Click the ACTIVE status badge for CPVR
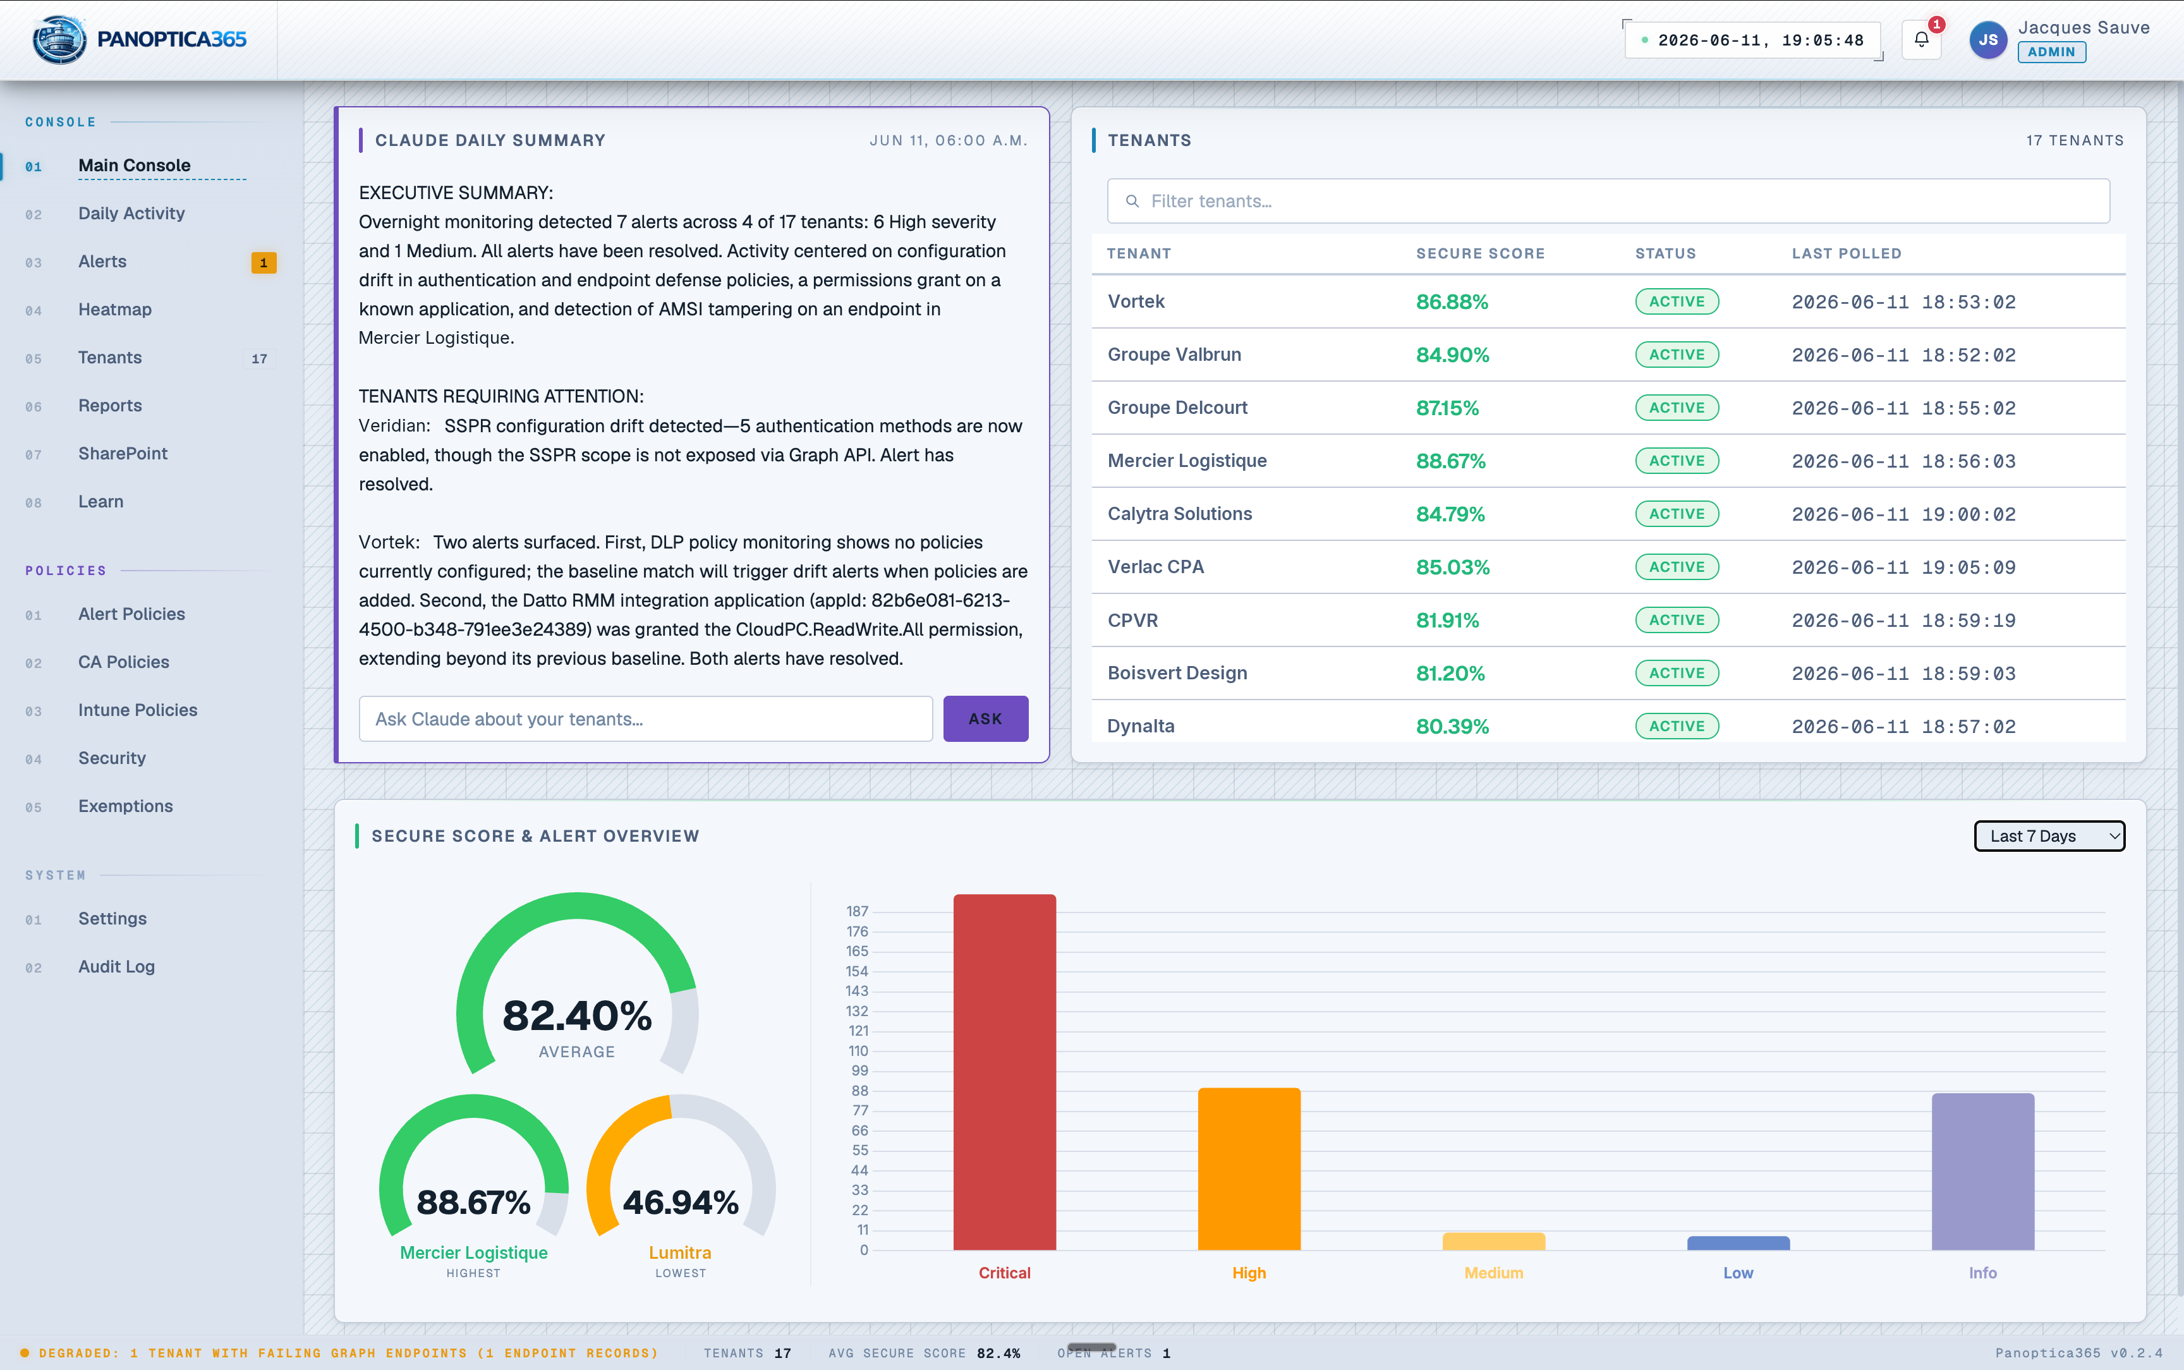 point(1677,621)
